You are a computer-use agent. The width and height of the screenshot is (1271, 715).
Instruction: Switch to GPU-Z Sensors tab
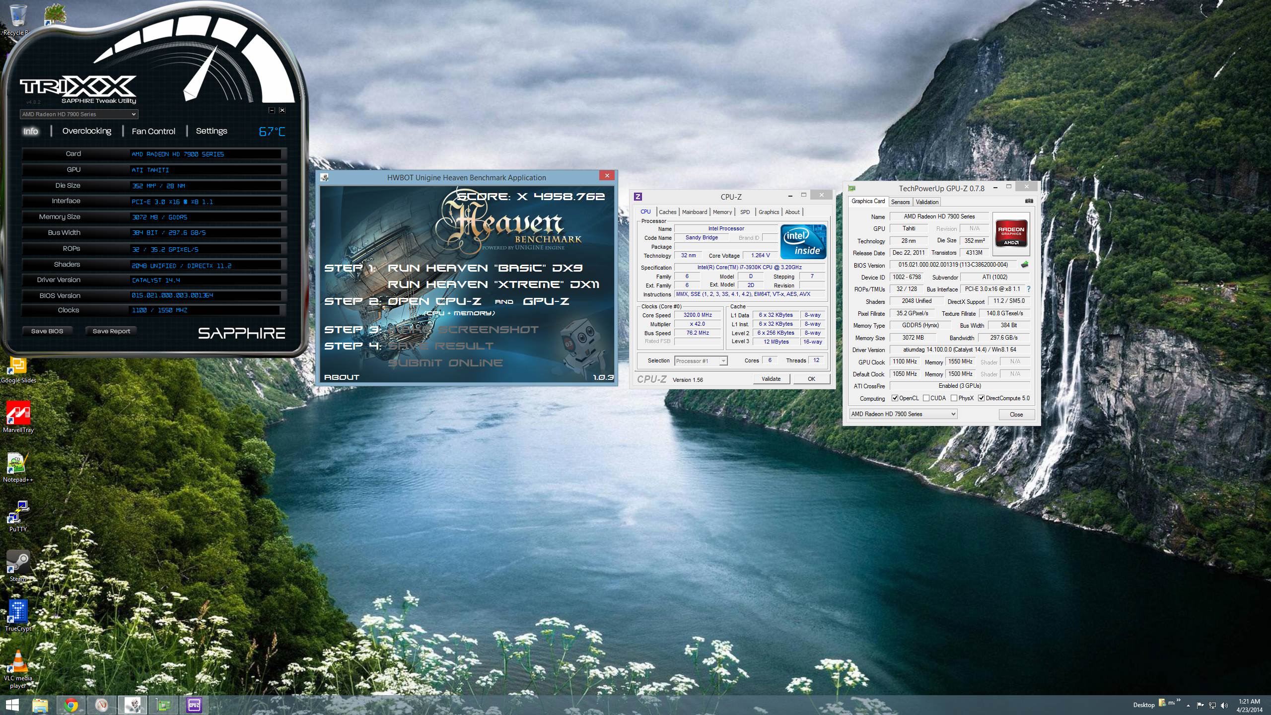point(900,202)
